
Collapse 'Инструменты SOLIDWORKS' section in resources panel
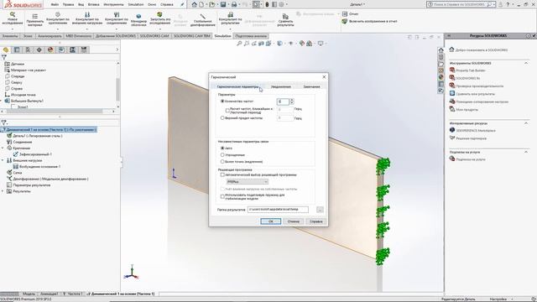pyautogui.click(x=526, y=63)
